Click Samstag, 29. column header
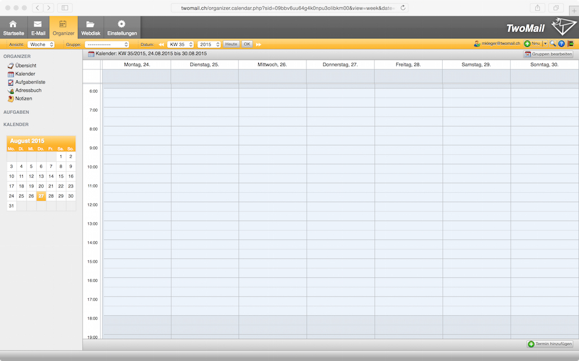 pos(476,64)
